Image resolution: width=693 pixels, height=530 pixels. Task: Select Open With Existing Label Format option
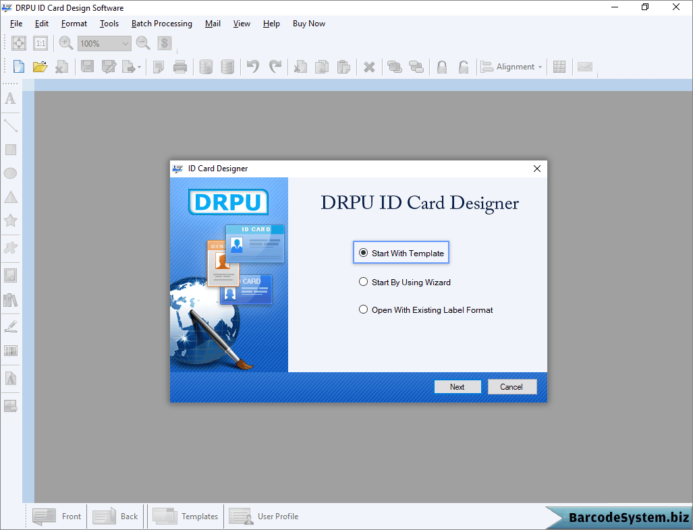[426, 310]
